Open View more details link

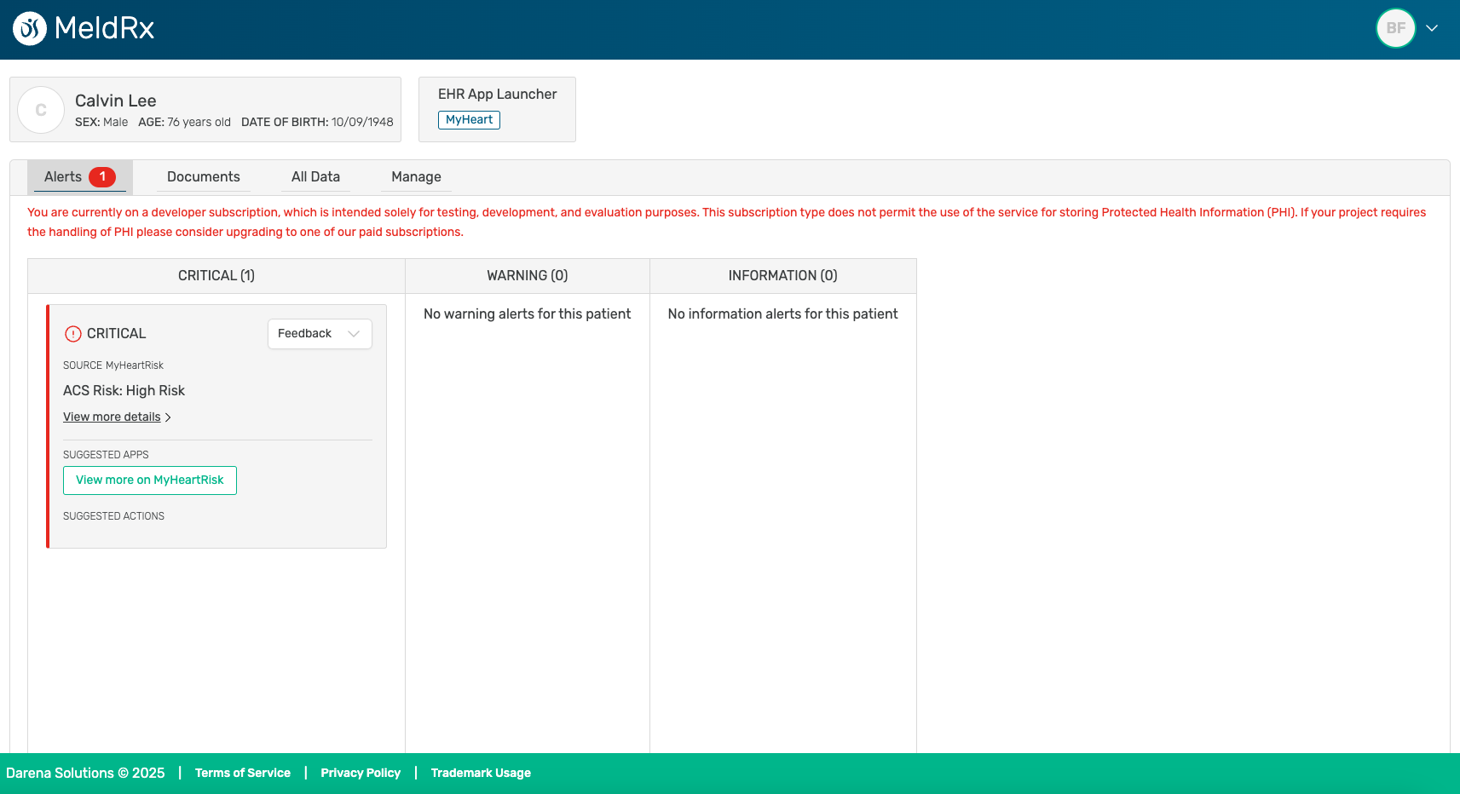pos(112,417)
